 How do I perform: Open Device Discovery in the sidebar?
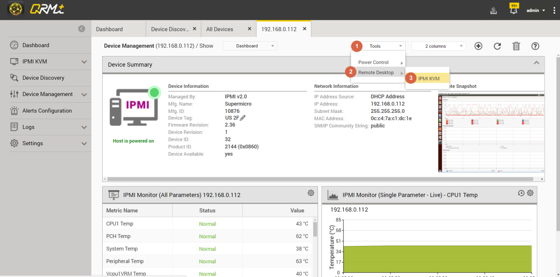(43, 78)
